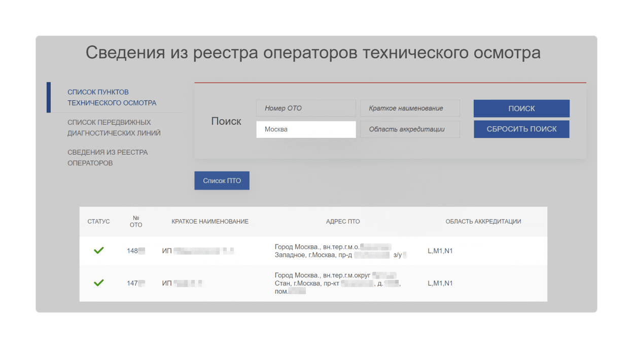633x355 pixels.
Task: Click the green checkmark in row 148
Action: click(x=99, y=250)
